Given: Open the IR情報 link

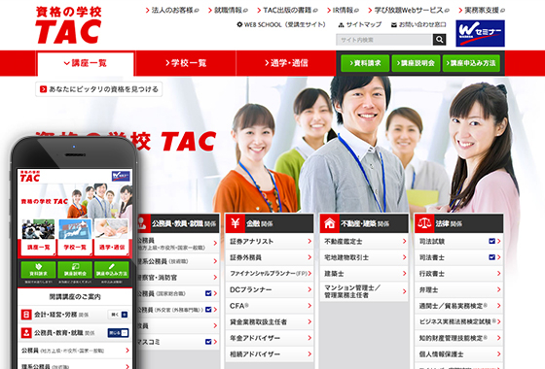Looking at the screenshot, I should pos(343,10).
